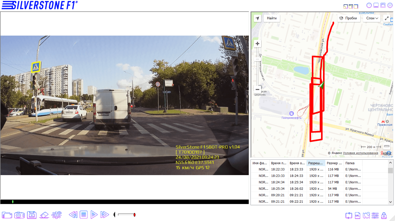
Task: Toggle the map ruler measurement tool
Action: 386,146
